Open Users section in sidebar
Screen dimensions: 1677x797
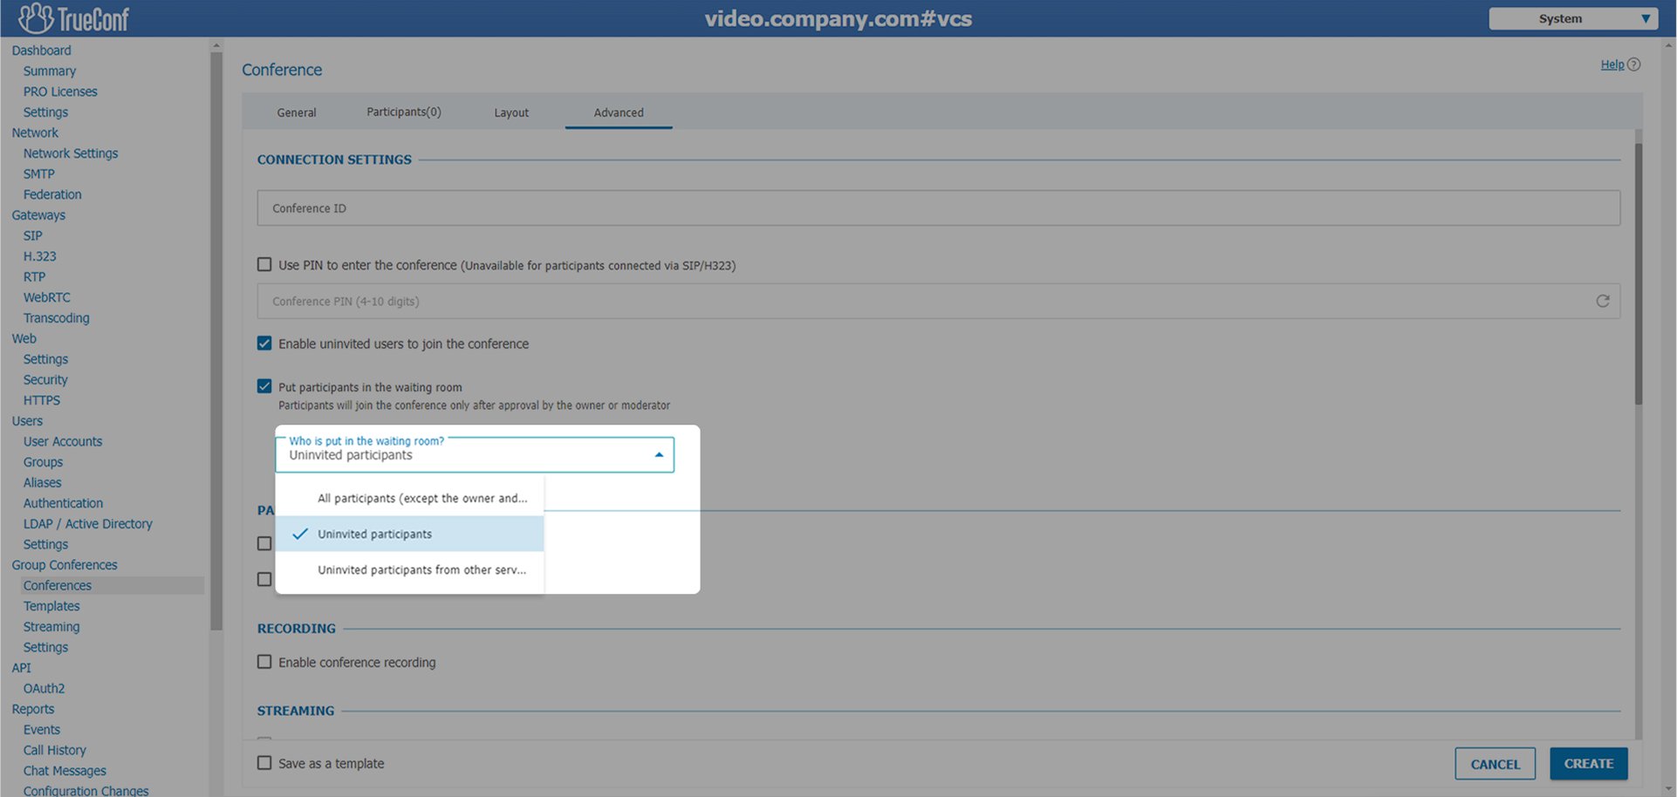pyautogui.click(x=27, y=420)
